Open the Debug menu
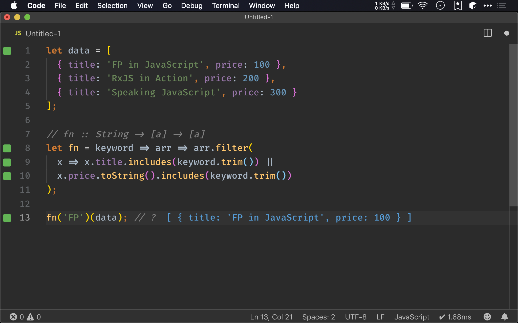The height and width of the screenshot is (323, 518). 192,6
